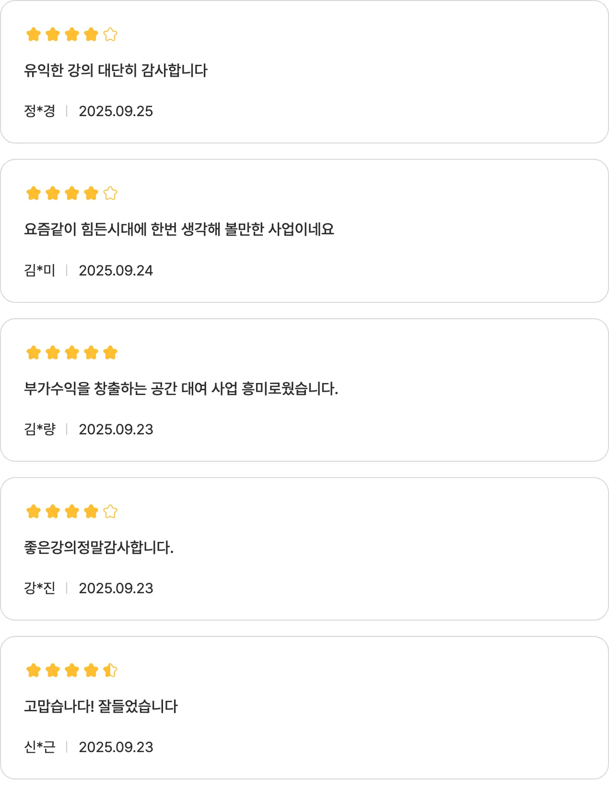This screenshot has height=803, width=609.
Task: Click the empty fifth star on 김*미's review
Action: 110,193
